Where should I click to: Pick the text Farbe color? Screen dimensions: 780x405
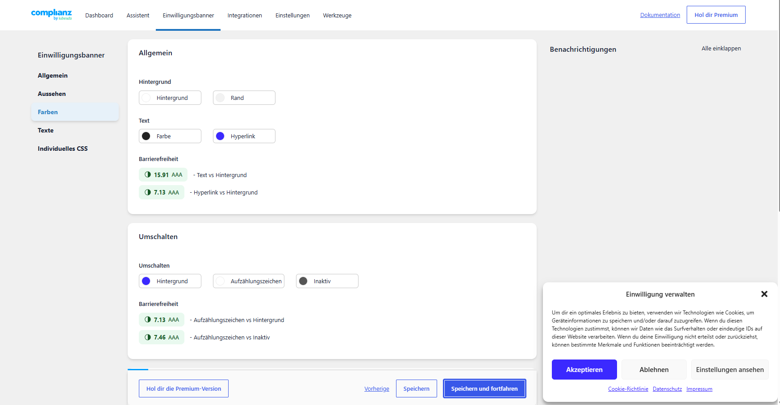coord(170,136)
